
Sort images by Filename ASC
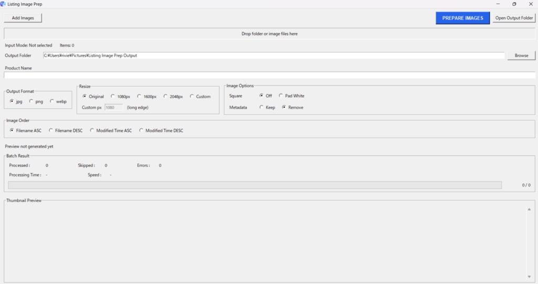click(26, 130)
